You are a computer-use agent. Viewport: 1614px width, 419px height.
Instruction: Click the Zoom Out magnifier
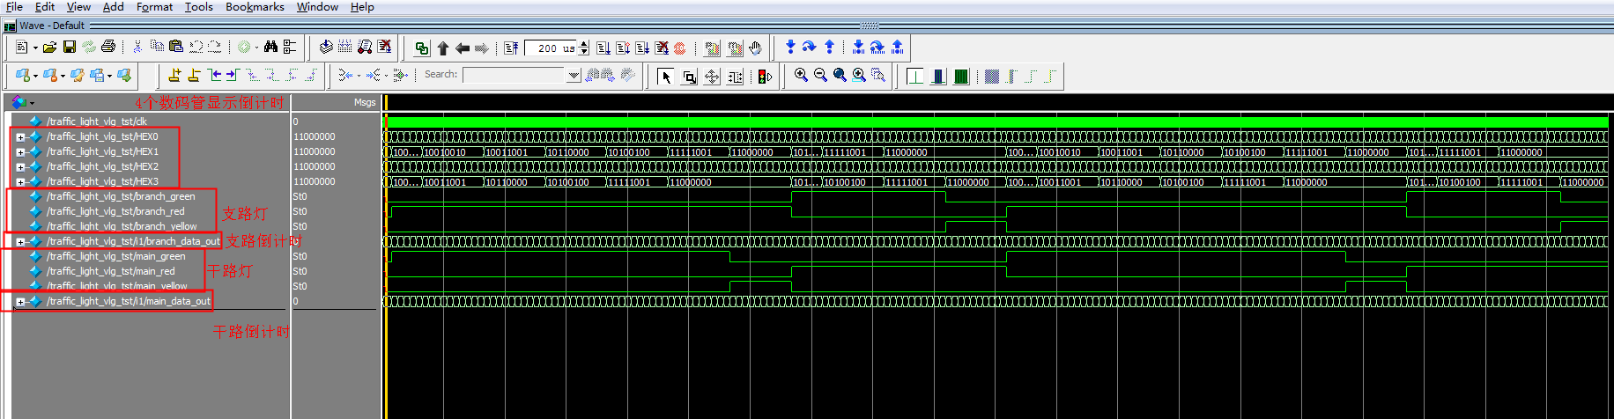pyautogui.click(x=820, y=76)
